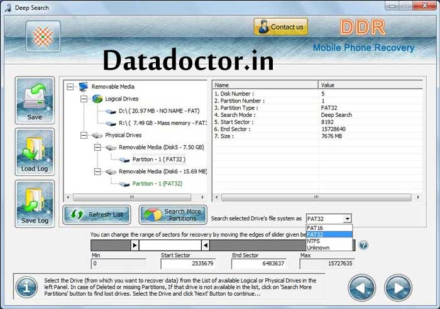Click tree panel scroll left arrow
Image resolution: width=440 pixels, height=309 pixels.
[68, 197]
